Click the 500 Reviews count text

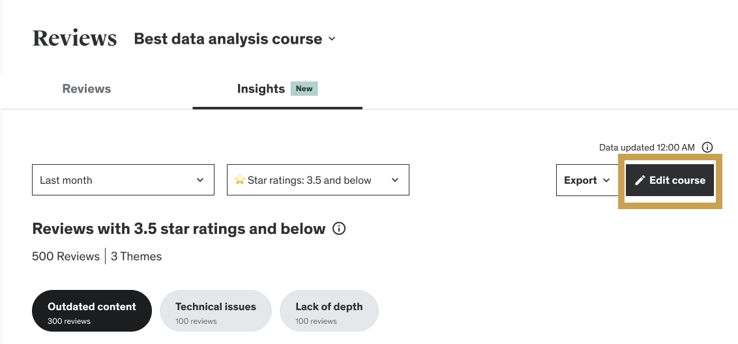click(65, 256)
